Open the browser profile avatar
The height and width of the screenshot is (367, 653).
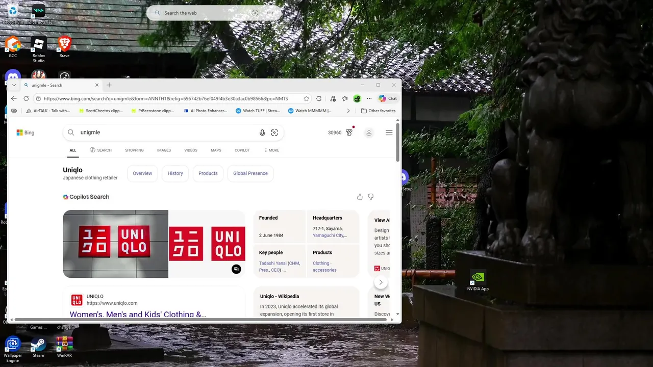click(x=357, y=98)
